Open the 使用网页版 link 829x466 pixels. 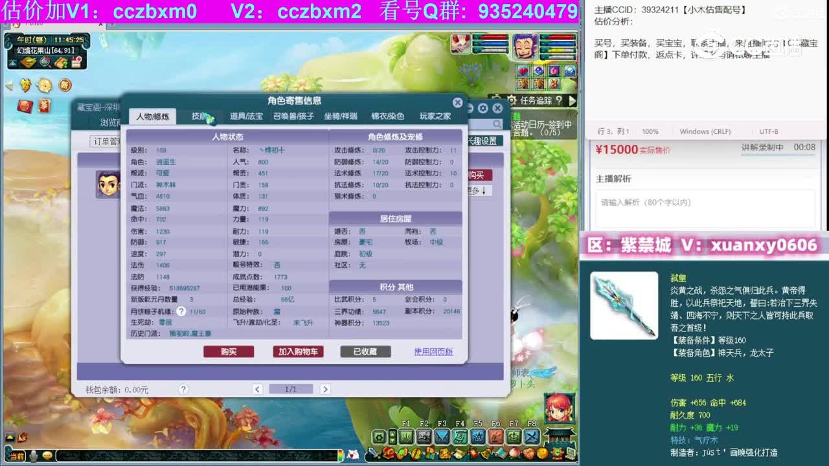point(433,351)
